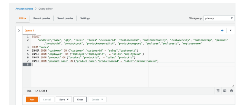Screen dimensions: 244x112
Task: Click the SELECT keyword on line 1
Action: point(36,37)
